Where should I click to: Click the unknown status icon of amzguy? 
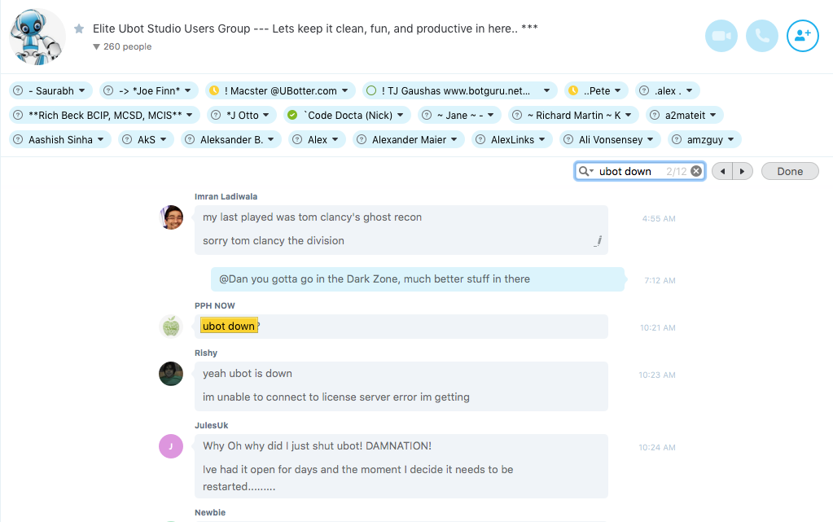pyautogui.click(x=677, y=140)
